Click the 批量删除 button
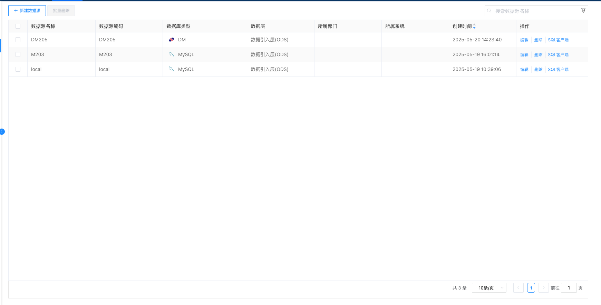This screenshot has width=601, height=305. pyautogui.click(x=61, y=11)
